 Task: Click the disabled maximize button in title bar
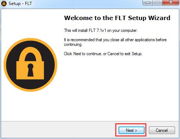tap(157, 3)
